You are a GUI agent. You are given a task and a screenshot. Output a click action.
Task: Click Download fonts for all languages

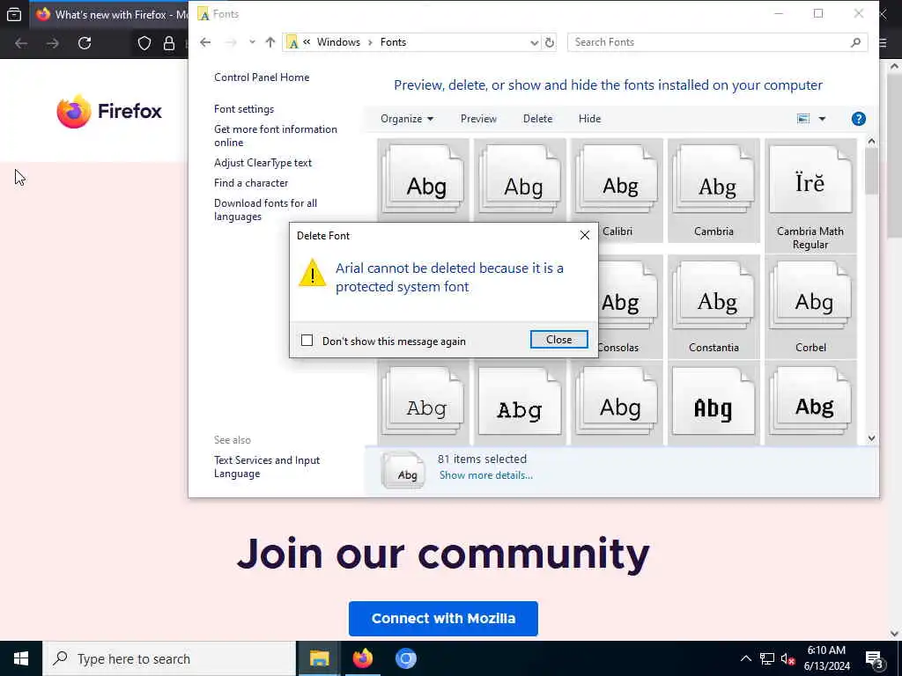[x=266, y=209]
